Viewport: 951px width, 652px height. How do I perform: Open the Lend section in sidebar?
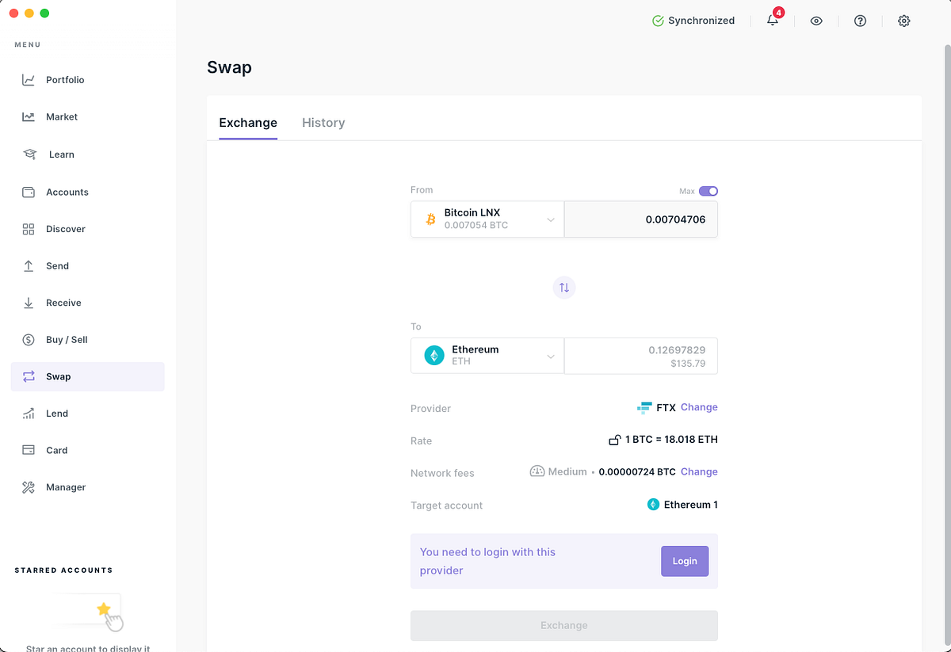[x=56, y=413]
